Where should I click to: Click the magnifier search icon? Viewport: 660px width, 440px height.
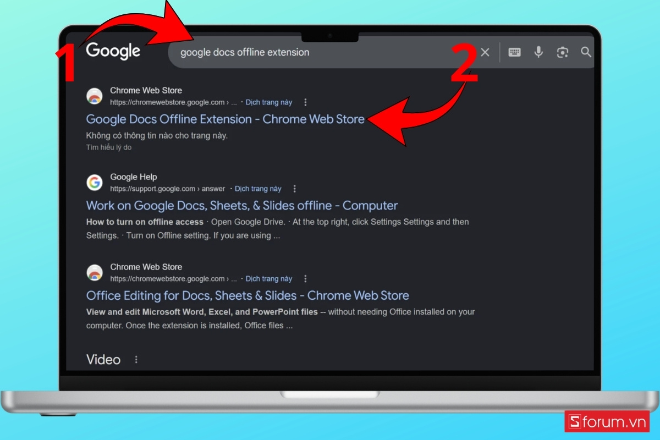(x=586, y=52)
